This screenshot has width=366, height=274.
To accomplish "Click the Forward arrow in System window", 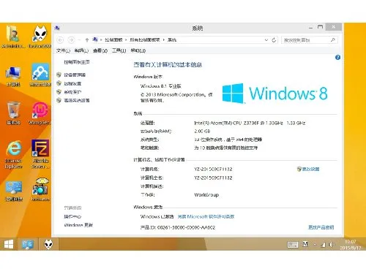I will coord(71,39).
